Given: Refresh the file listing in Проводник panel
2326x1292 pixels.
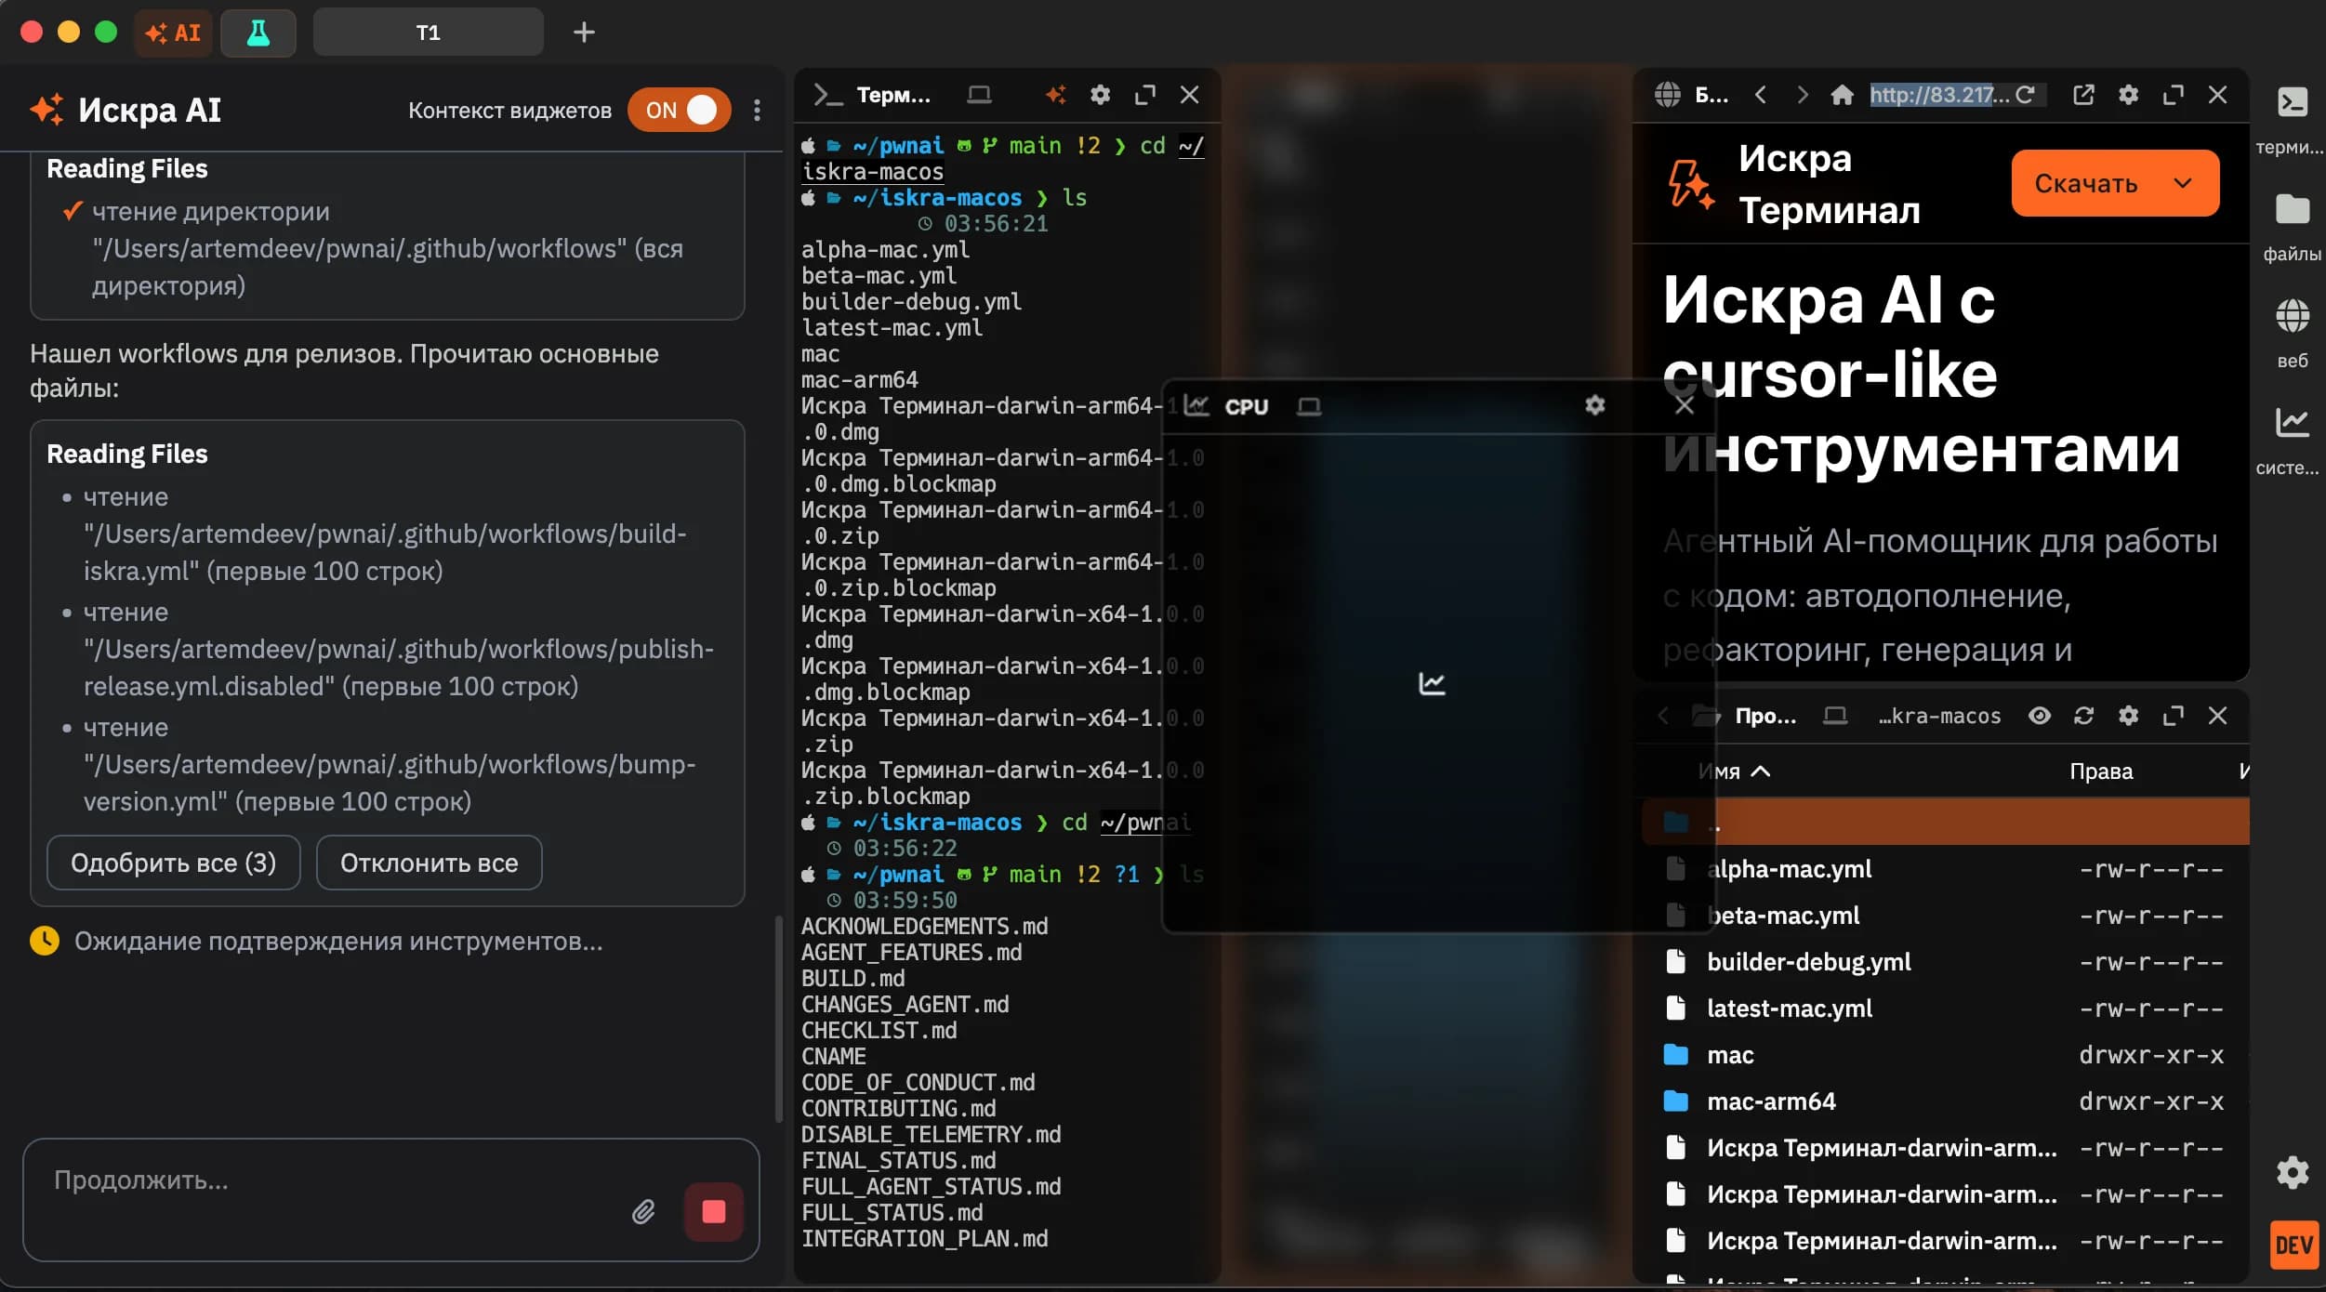Looking at the screenshot, I should coord(2083,716).
